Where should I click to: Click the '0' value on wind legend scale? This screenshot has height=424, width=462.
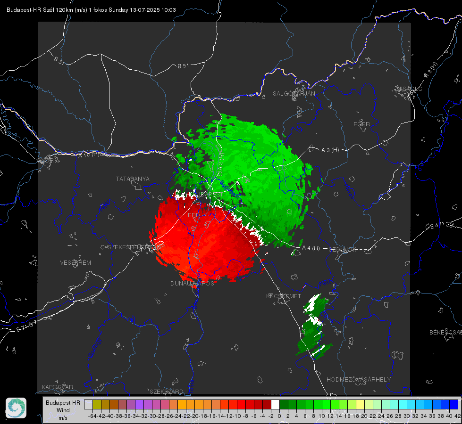(x=279, y=416)
